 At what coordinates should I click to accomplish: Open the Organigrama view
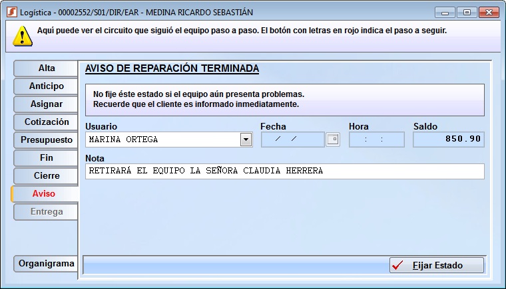coord(46,264)
